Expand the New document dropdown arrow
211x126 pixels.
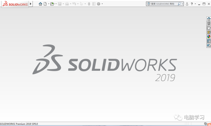(x=49, y=4)
